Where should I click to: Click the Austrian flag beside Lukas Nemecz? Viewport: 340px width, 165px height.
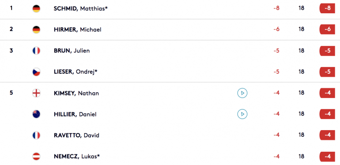pos(36,156)
